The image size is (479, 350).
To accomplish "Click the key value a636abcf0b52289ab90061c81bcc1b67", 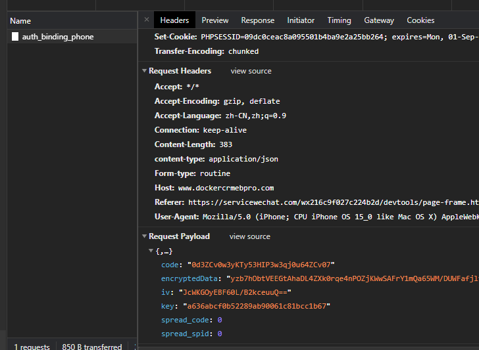I will point(257,306).
